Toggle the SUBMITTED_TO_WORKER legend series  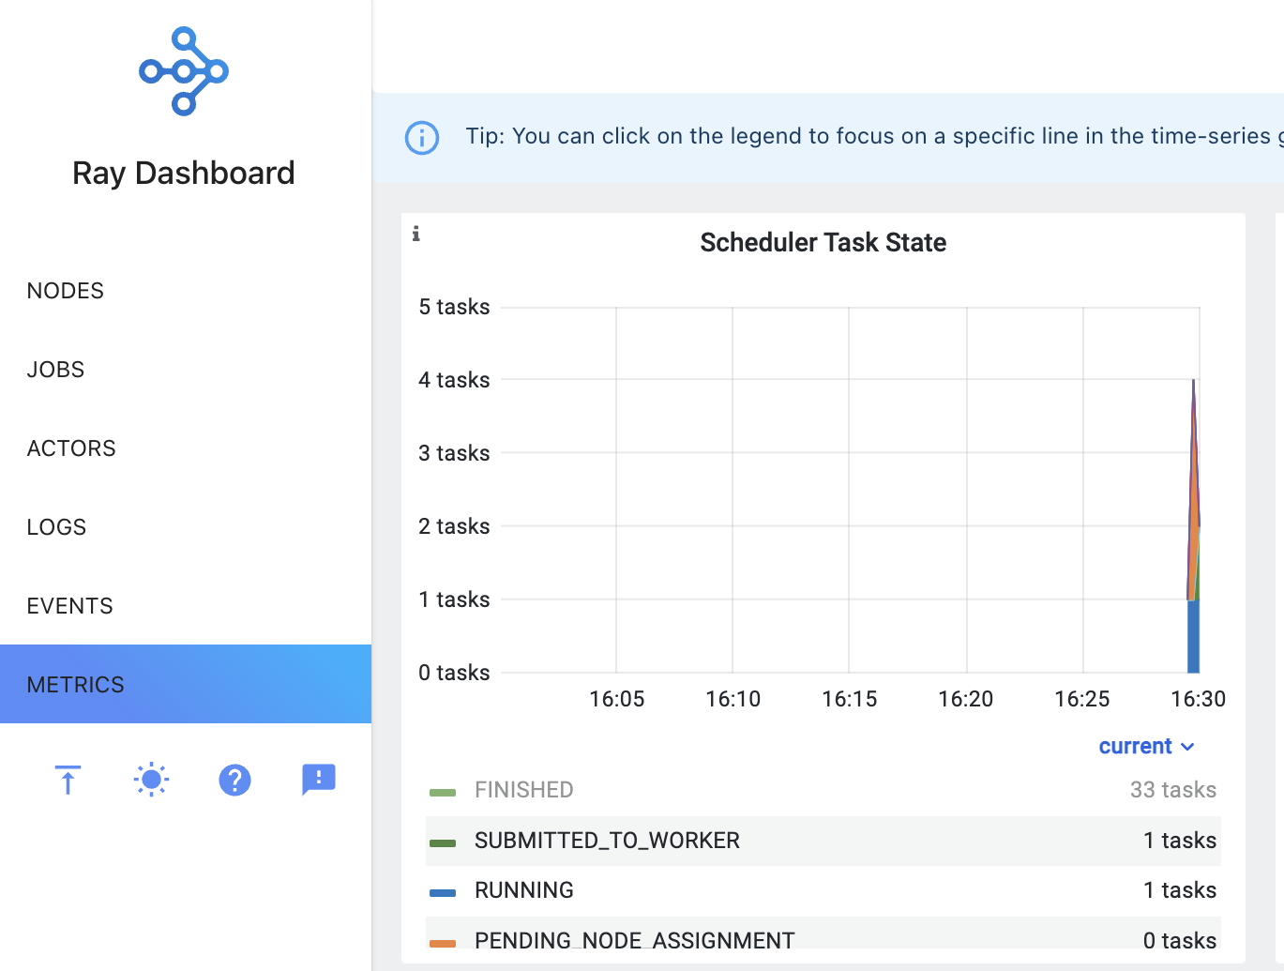(607, 841)
